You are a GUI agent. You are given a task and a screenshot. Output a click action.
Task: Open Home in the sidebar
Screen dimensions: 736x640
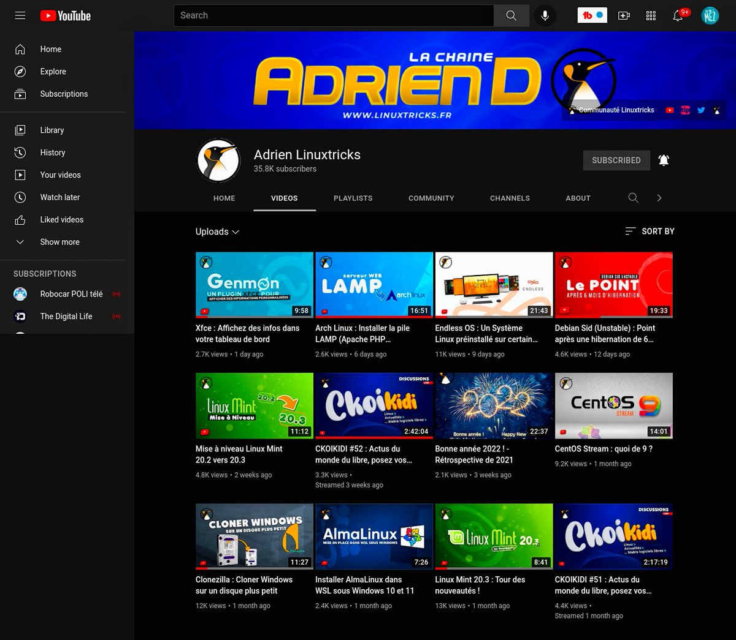pos(67,49)
